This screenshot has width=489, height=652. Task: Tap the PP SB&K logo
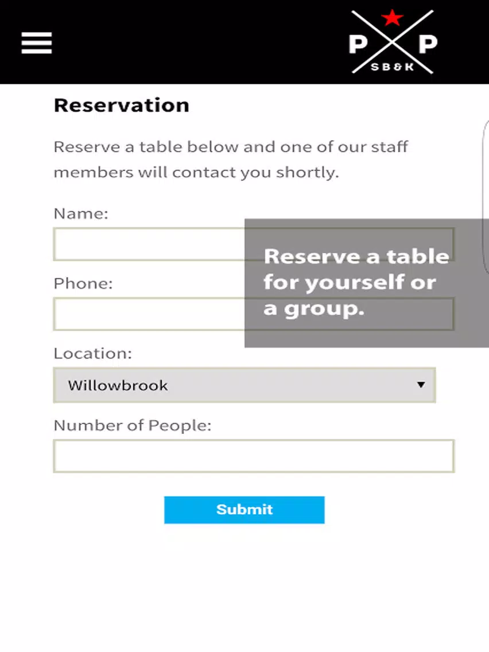(x=393, y=42)
